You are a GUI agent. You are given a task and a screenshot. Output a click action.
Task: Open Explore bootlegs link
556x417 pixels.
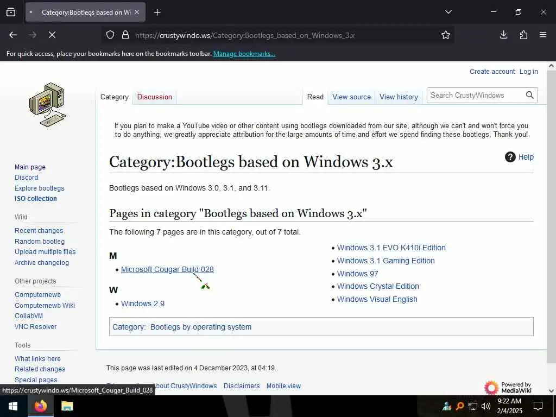39,188
